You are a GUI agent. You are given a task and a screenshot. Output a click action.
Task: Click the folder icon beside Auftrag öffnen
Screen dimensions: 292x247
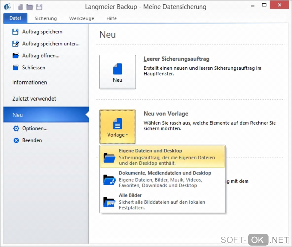coord(16,56)
